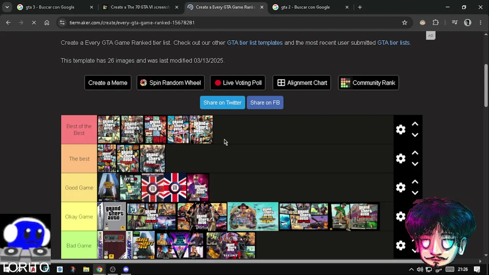Stop loading the current page
This screenshot has width=489, height=275.
34,23
